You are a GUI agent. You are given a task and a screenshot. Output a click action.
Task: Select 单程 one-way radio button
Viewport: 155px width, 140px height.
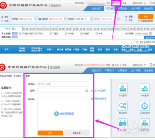(x=2, y=17)
